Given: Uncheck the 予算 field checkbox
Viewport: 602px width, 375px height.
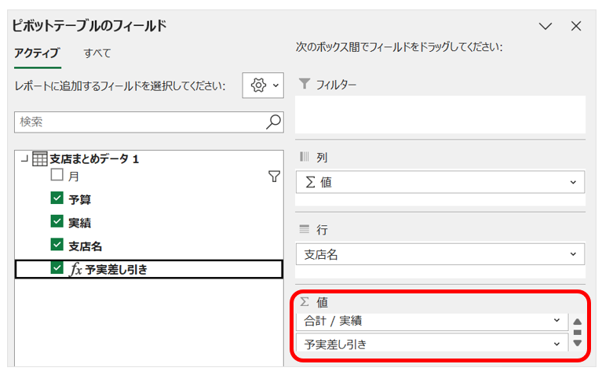Looking at the screenshot, I should coord(57,199).
